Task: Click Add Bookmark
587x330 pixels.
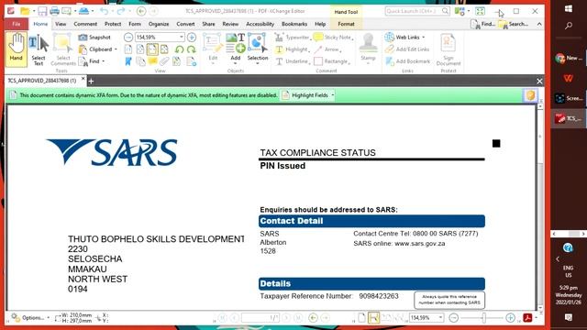Action: coord(407,61)
